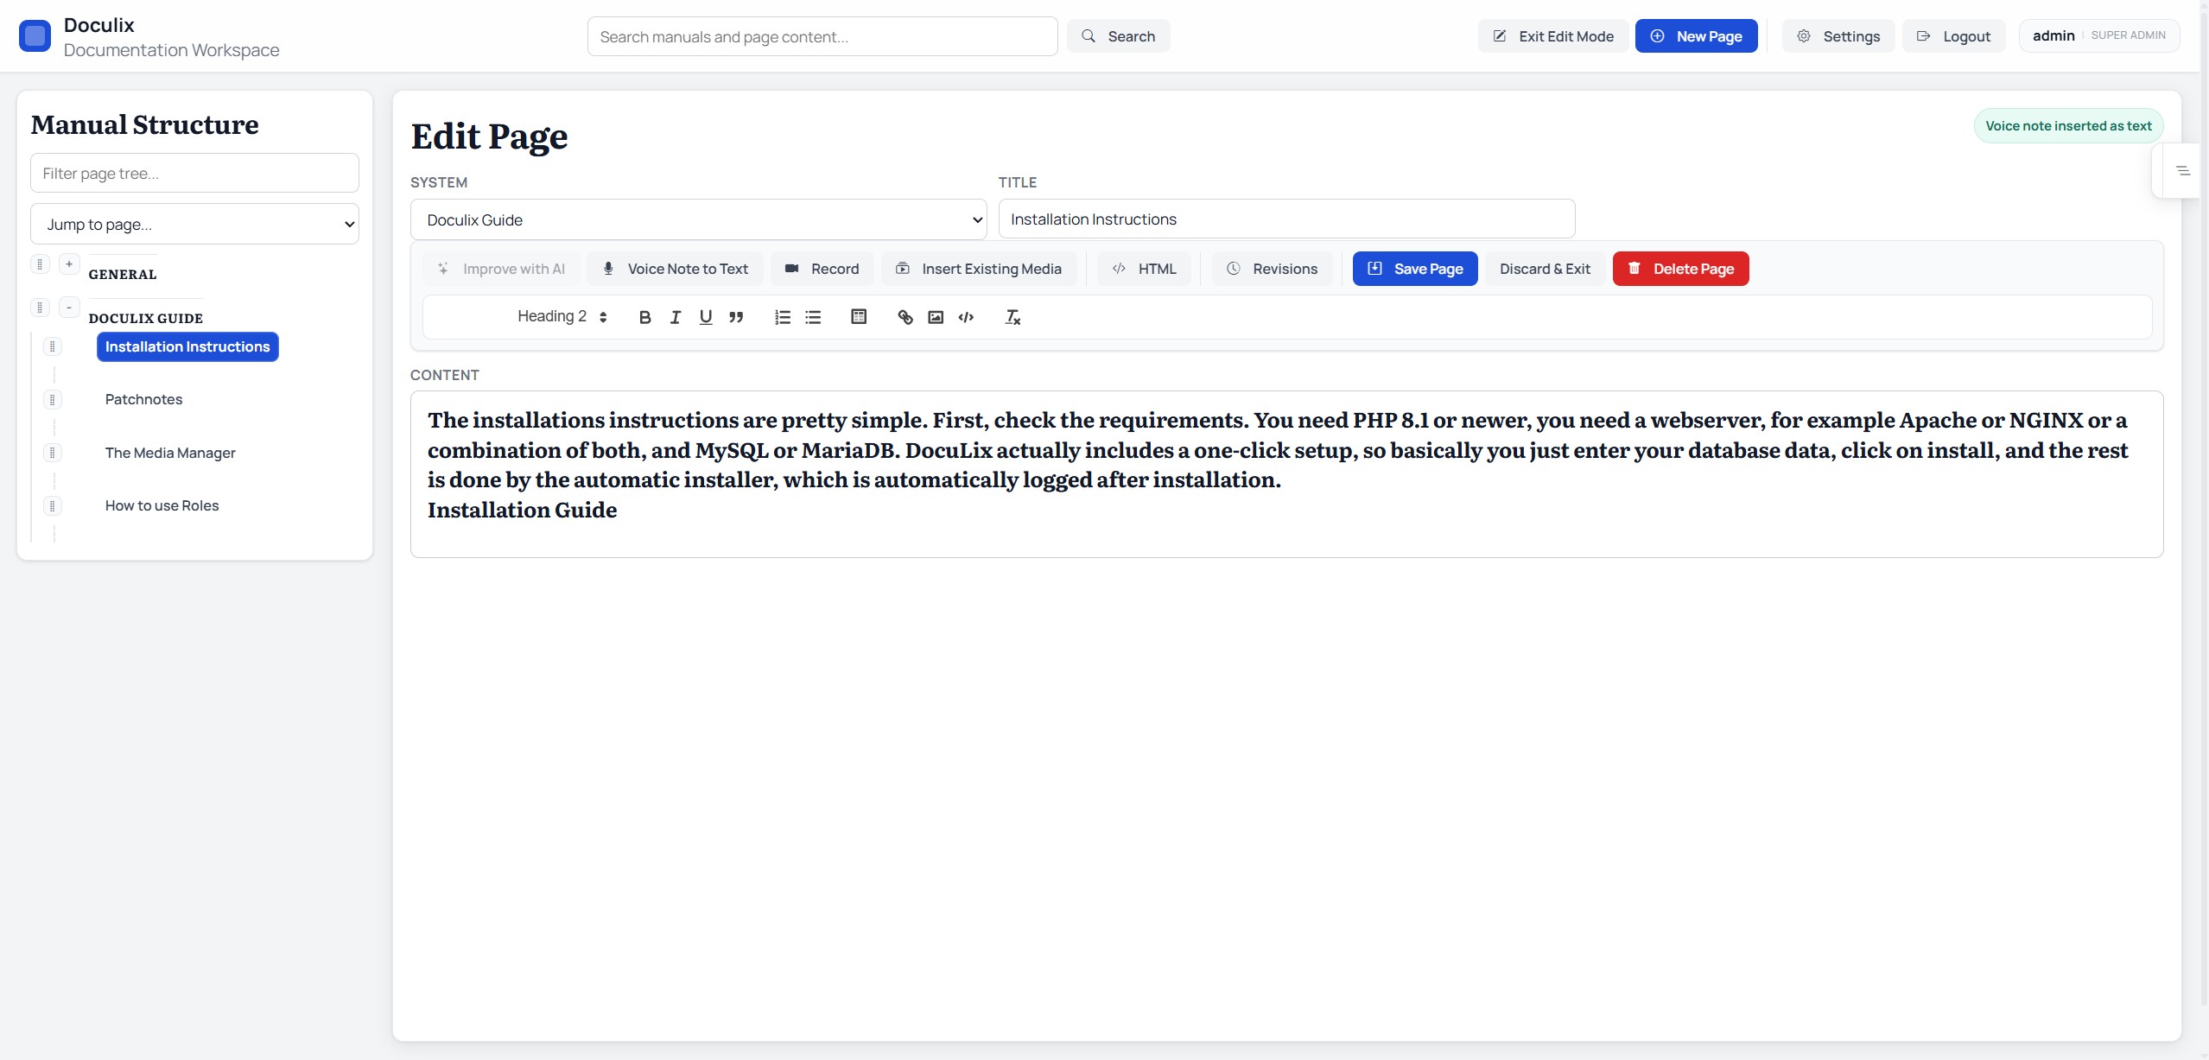Expand the General tree section
Screen dimensions: 2209x1060
tap(69, 263)
